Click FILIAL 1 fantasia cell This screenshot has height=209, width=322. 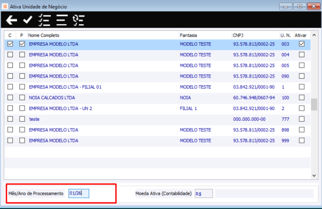(x=188, y=108)
